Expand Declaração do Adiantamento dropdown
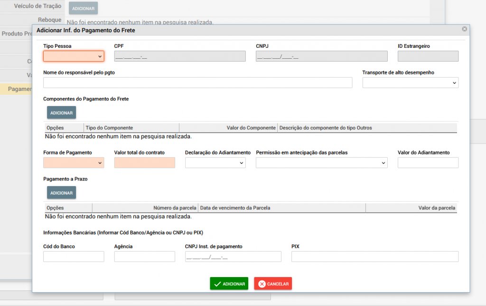Image resolution: width=486 pixels, height=306 pixels. coord(215,163)
